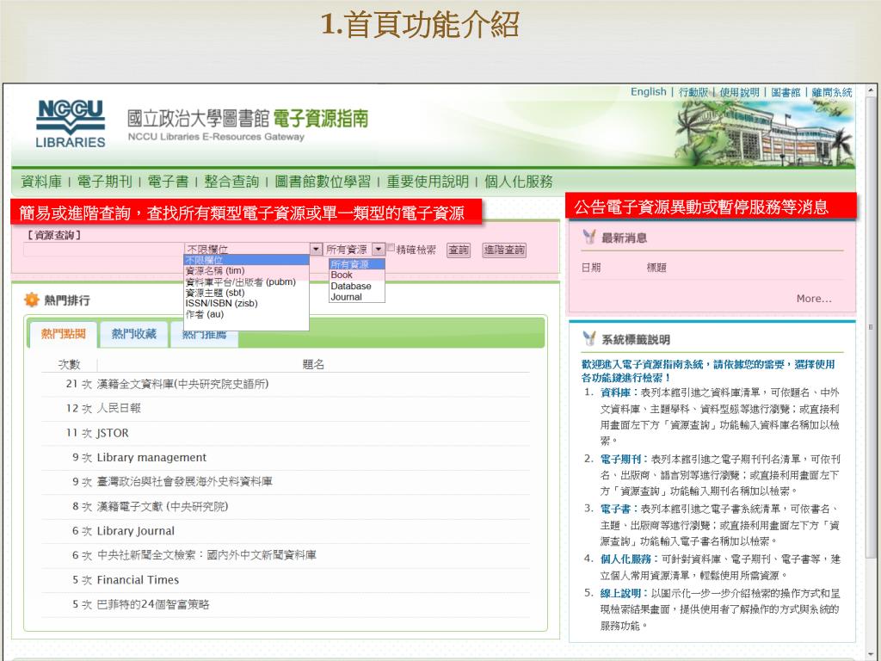The width and height of the screenshot is (881, 661).
Task: Select the 熱門點閱 tab
Action: pyautogui.click(x=63, y=334)
